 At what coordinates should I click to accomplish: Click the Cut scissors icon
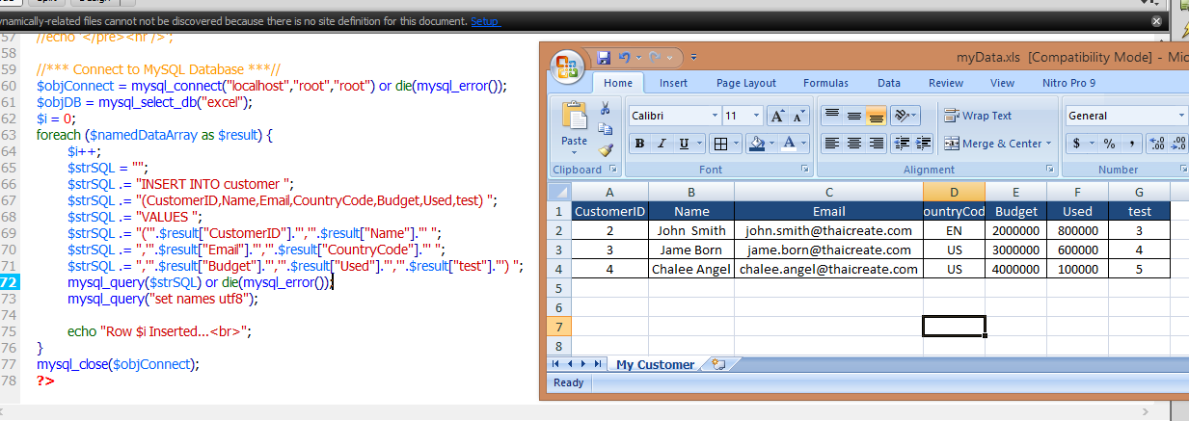pyautogui.click(x=606, y=109)
